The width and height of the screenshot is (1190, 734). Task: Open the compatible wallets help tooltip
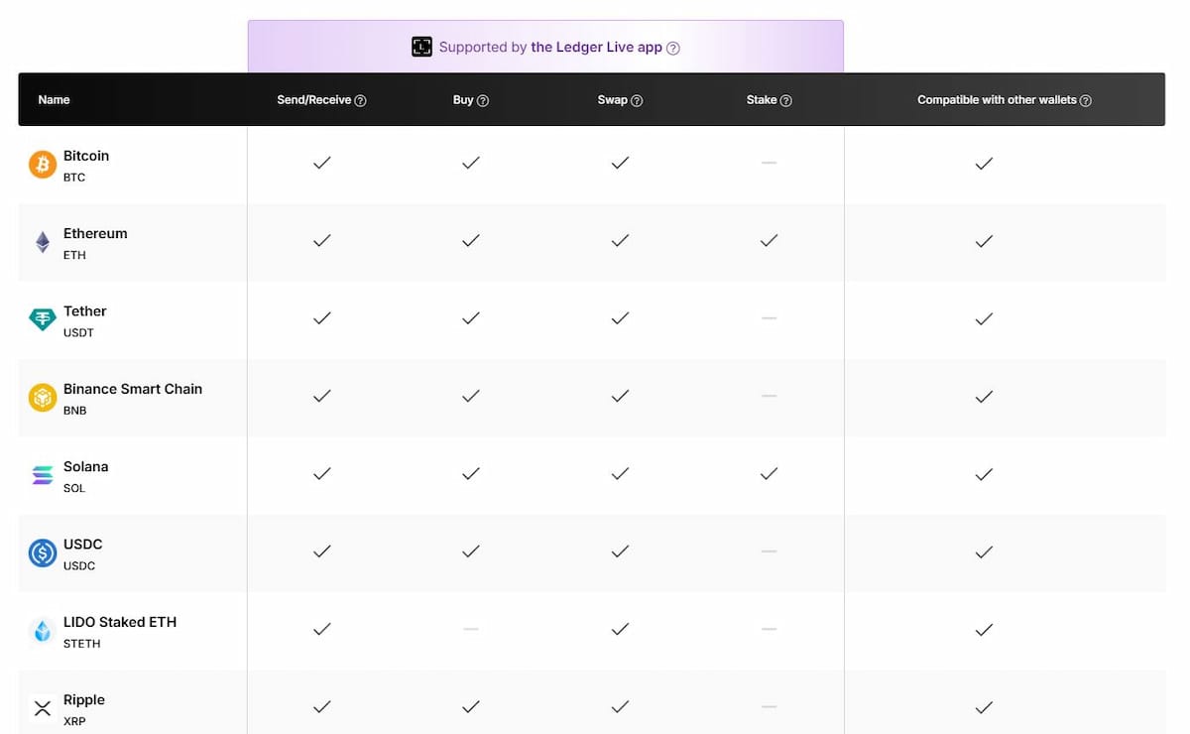pos(1087,99)
